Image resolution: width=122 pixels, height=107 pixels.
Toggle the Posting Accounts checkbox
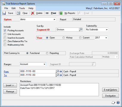point(5,31)
